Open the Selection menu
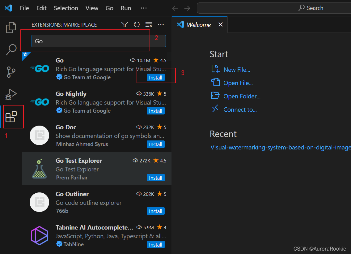This screenshot has height=254, width=351. pyautogui.click(x=66, y=8)
